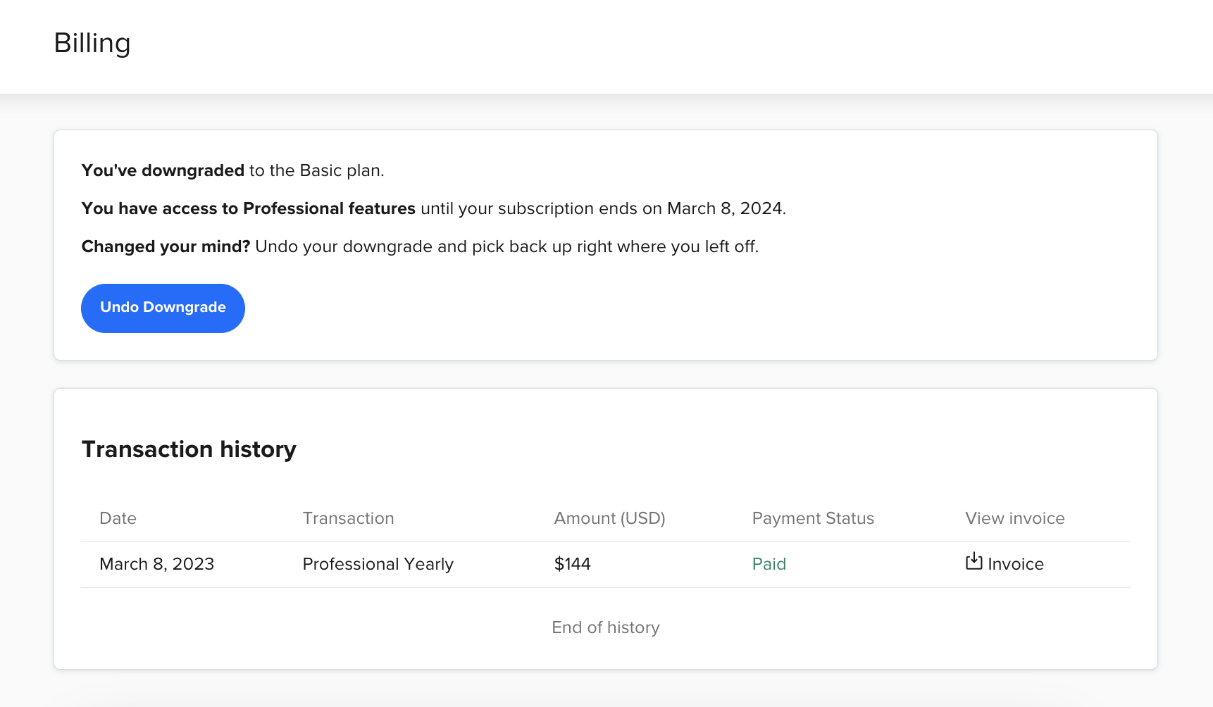1213x707 pixels.
Task: Click the bold "Professional features" access text
Action: point(328,208)
